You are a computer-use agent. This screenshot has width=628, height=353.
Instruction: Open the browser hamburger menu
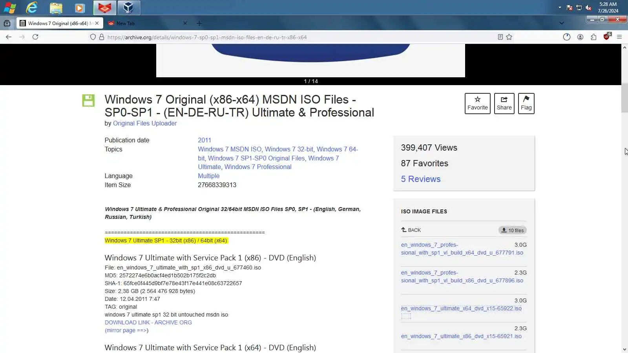tap(619, 37)
